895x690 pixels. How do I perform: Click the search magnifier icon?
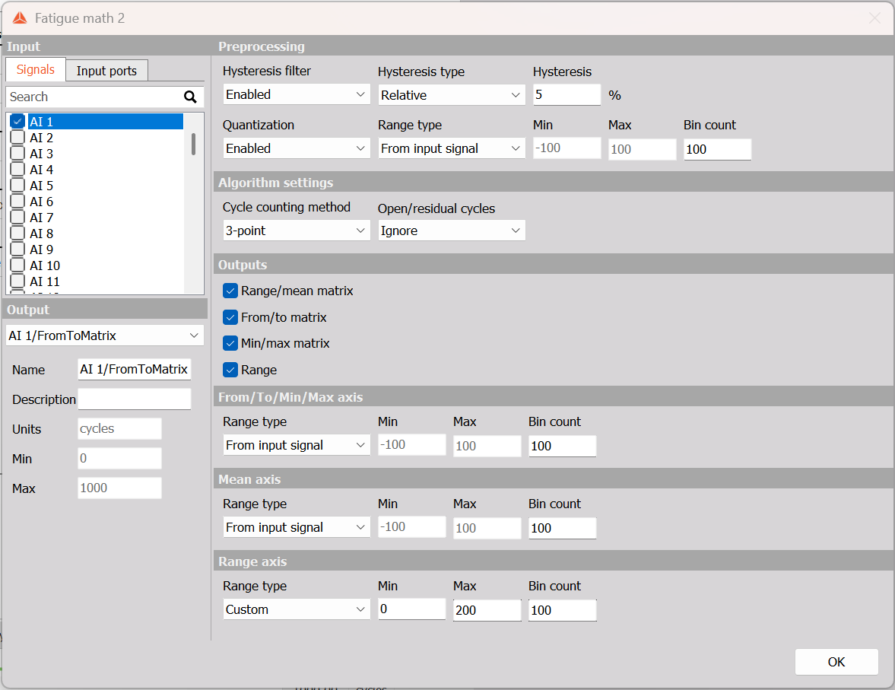(x=190, y=97)
